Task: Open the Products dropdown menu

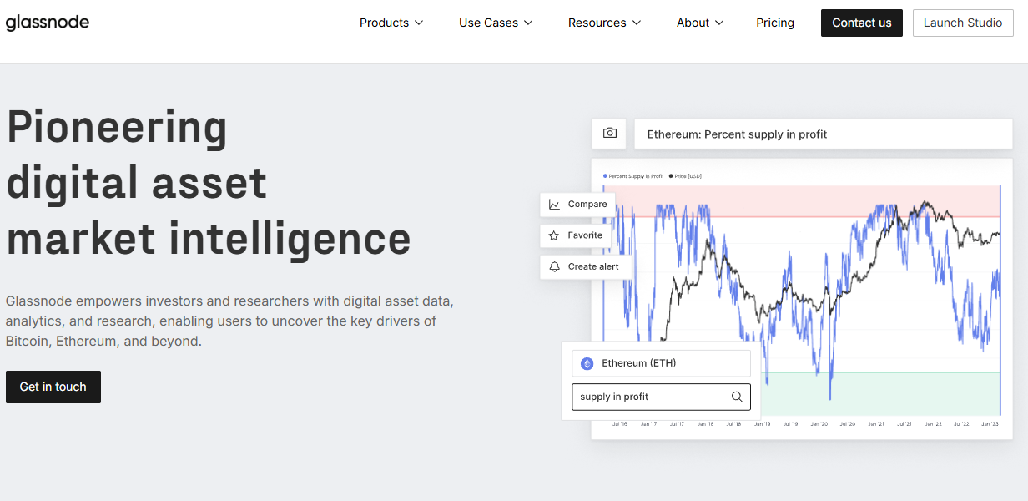Action: click(x=391, y=23)
